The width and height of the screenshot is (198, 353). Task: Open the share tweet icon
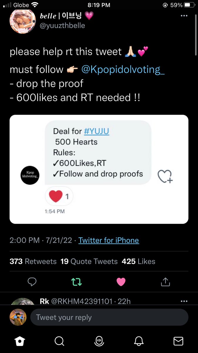point(165,282)
